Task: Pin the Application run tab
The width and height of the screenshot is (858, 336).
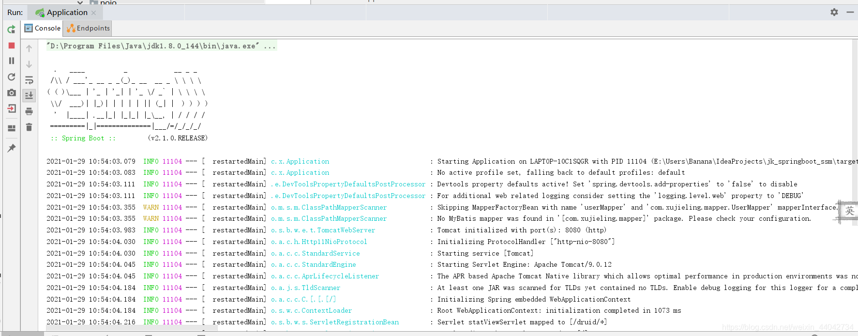Action: click(x=12, y=148)
